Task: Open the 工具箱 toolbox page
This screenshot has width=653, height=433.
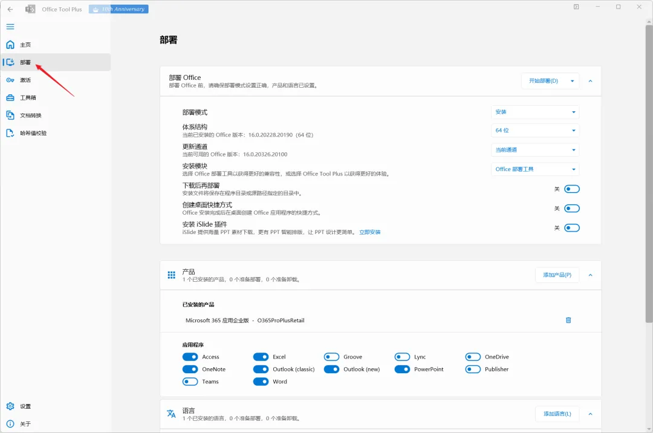Action: [x=56, y=97]
